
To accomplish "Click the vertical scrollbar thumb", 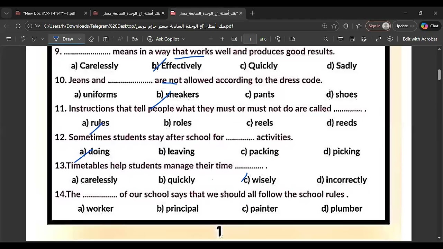I will click(439, 75).
